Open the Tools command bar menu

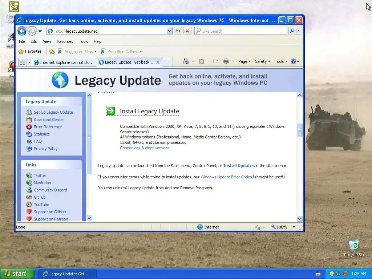click(281, 61)
